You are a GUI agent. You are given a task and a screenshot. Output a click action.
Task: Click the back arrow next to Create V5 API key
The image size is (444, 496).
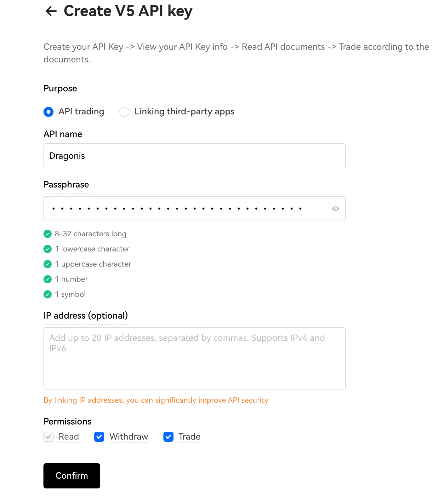[51, 11]
